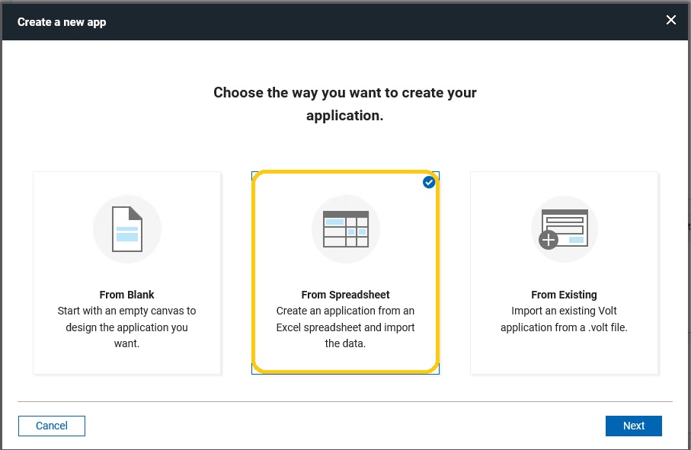Click the plus badge on Existing icon
Image resolution: width=691 pixels, height=450 pixels.
(x=549, y=240)
